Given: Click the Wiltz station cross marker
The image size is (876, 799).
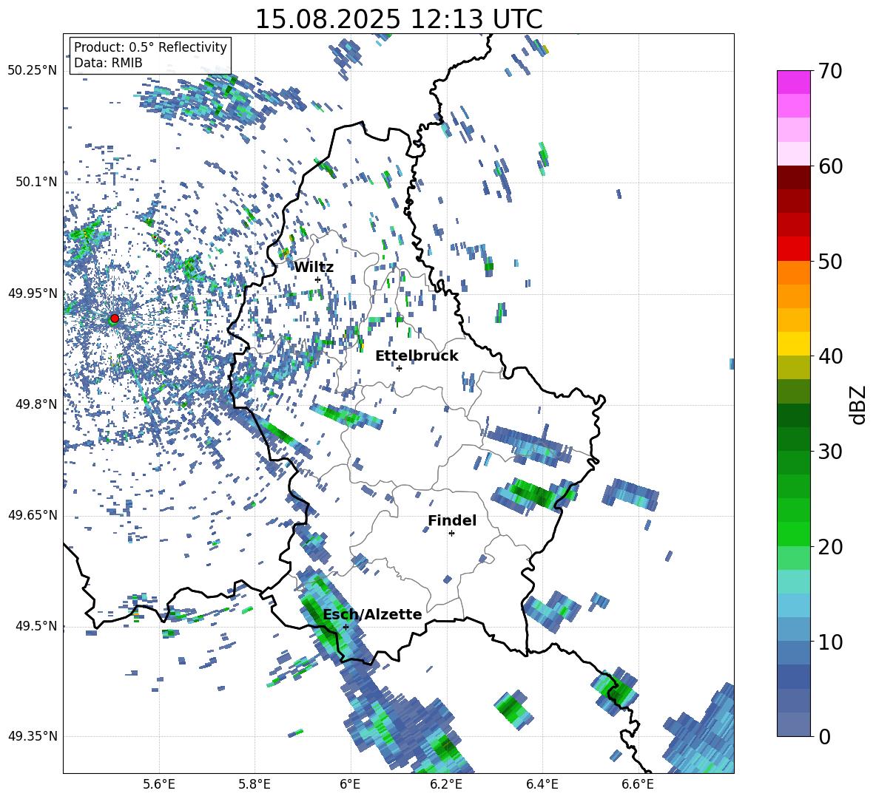Looking at the screenshot, I should click(318, 279).
